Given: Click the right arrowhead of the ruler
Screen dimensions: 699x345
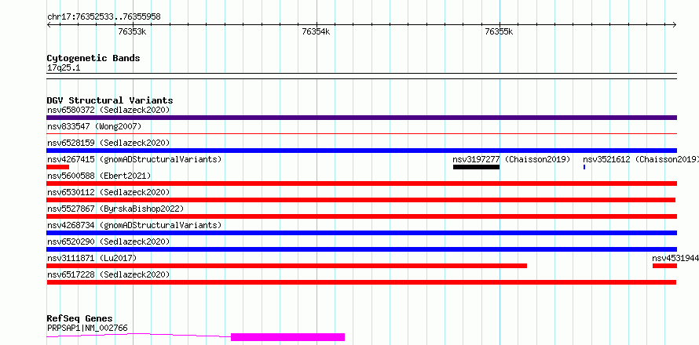Looking at the screenshot, I should click(x=675, y=25).
